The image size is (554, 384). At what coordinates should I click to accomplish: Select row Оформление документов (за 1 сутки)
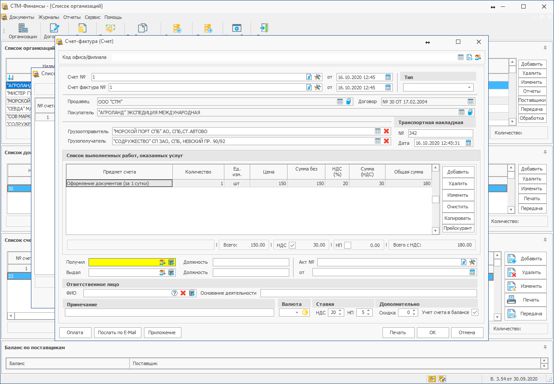point(248,183)
